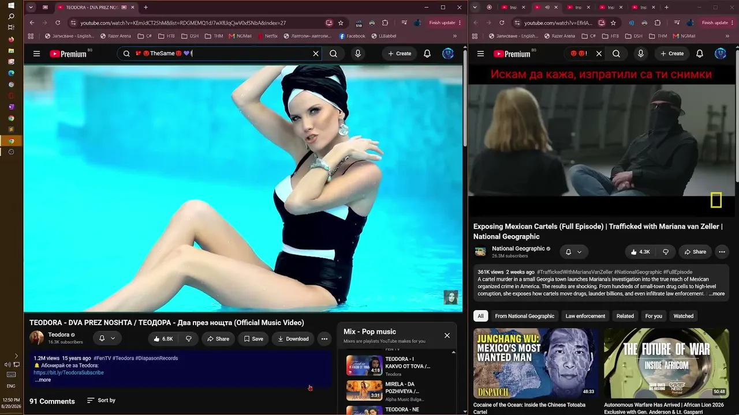Dislike the Teodora music video
The height and width of the screenshot is (415, 739).
pos(188,339)
